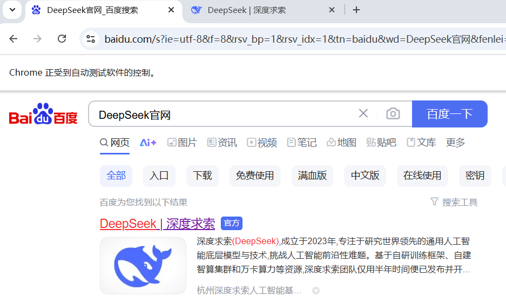Viewport: 506px width, 303px height.
Task: Click the Baidu logo
Action: [x=43, y=114]
